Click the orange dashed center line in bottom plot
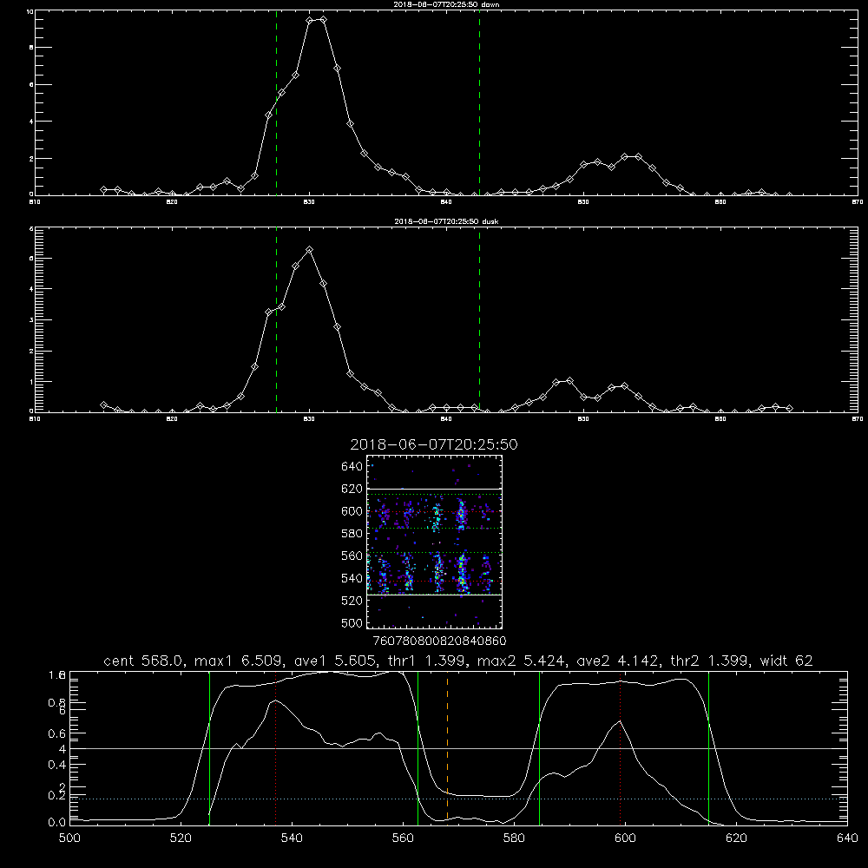 [x=447, y=747]
